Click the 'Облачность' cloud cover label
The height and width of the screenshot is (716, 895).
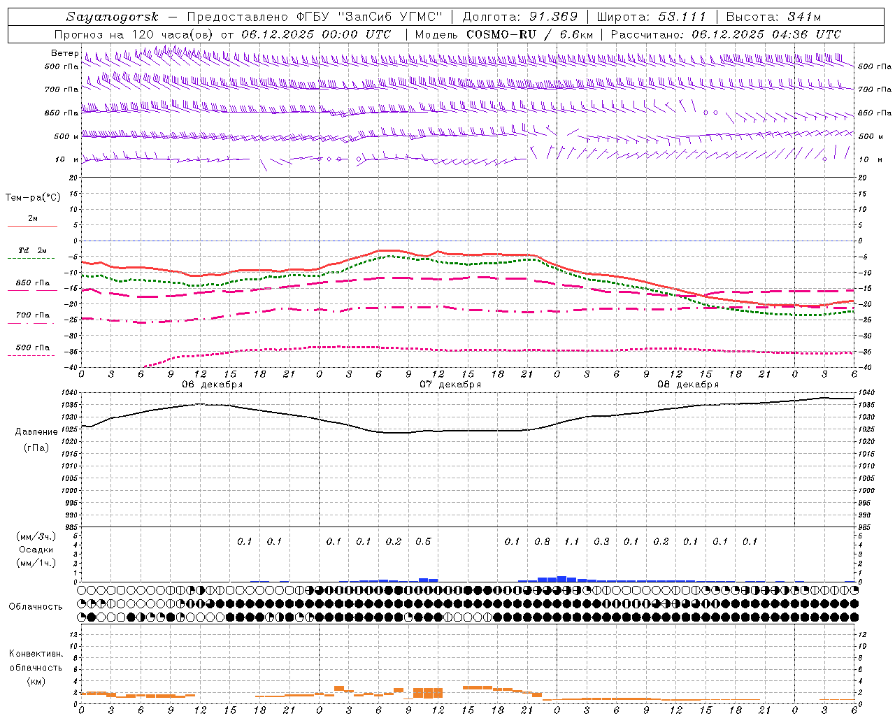36,606
